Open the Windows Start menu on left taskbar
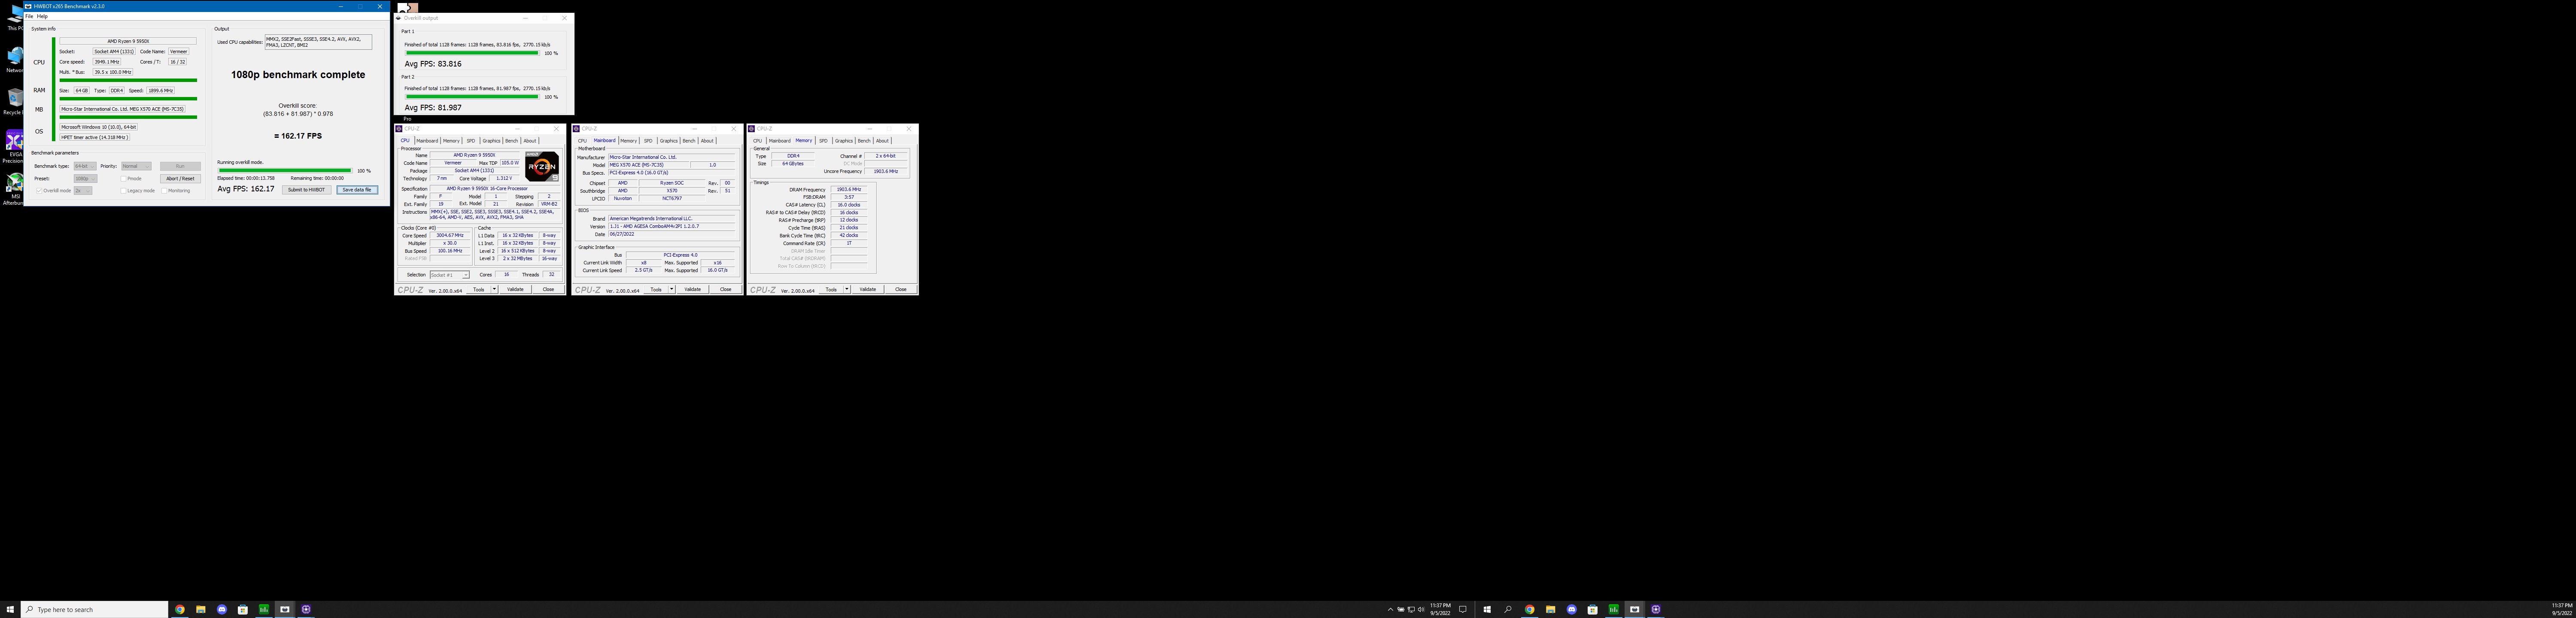Image resolution: width=2576 pixels, height=618 pixels. point(10,609)
